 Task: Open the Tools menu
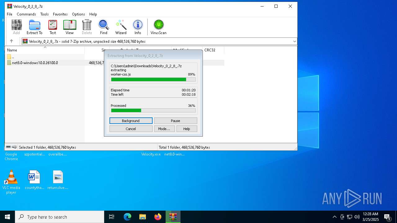[44, 14]
